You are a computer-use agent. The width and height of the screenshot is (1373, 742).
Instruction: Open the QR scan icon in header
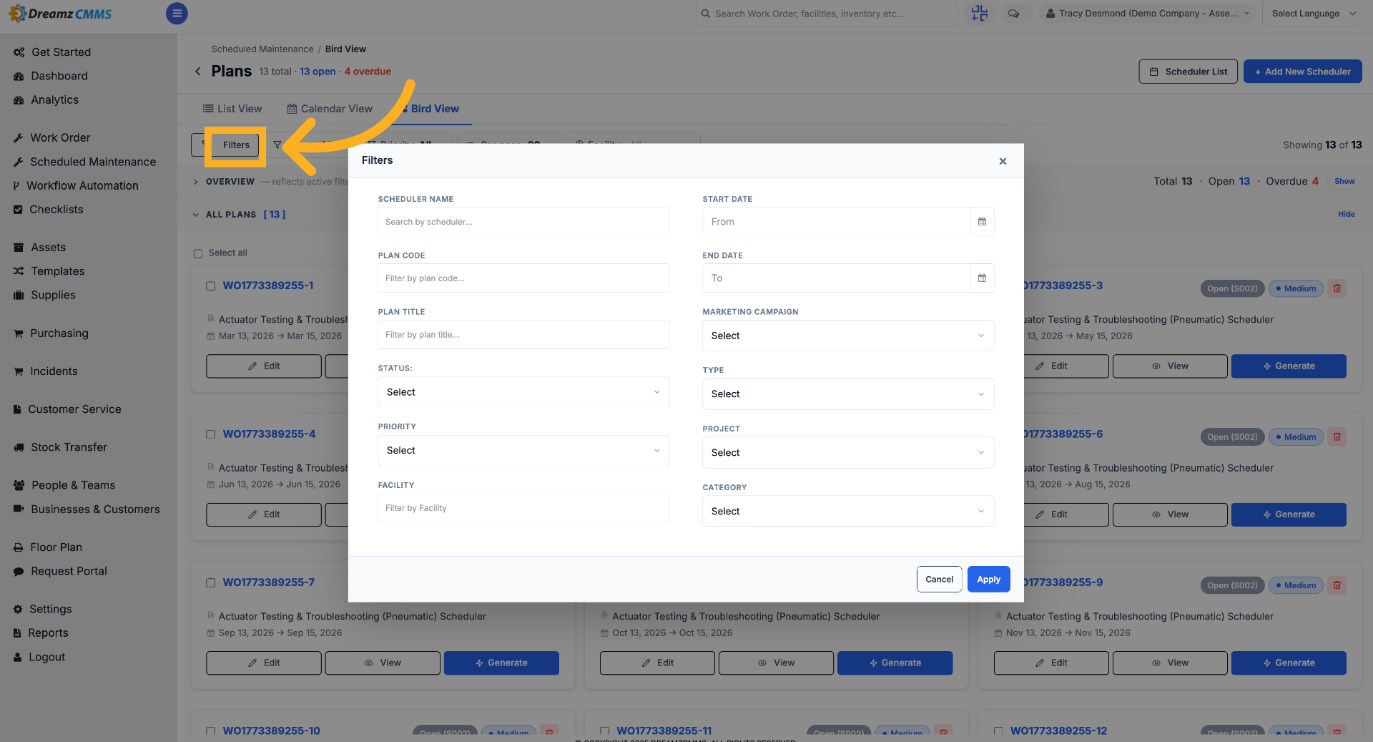tap(980, 13)
